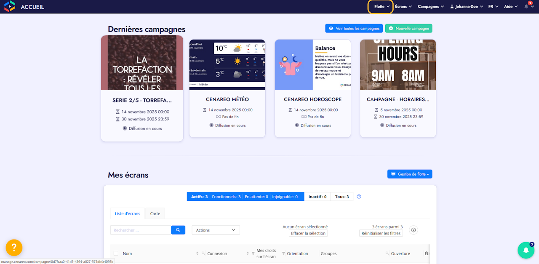Filter the Connexion column funnel icon

pos(253,253)
